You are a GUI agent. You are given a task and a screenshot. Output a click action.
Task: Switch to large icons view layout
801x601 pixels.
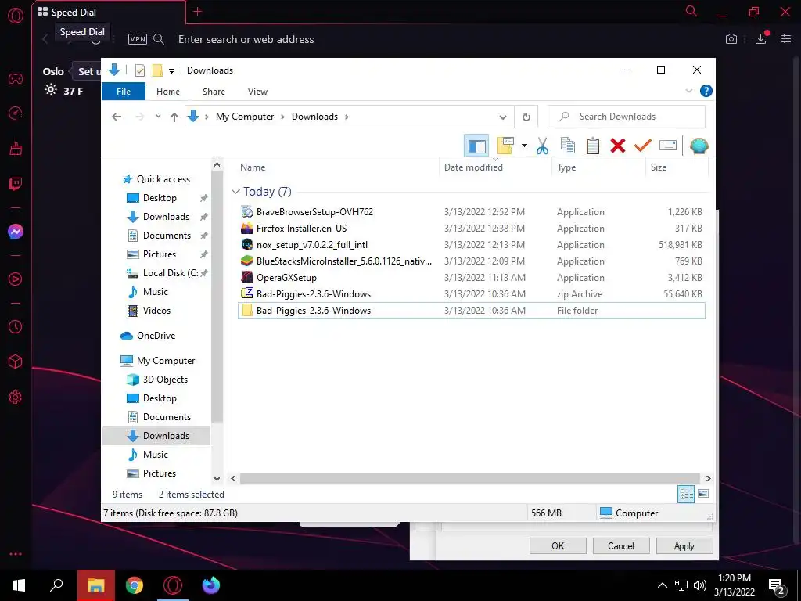(x=703, y=494)
